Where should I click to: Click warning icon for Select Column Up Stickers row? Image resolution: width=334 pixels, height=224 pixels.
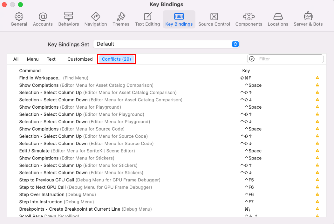point(317,165)
